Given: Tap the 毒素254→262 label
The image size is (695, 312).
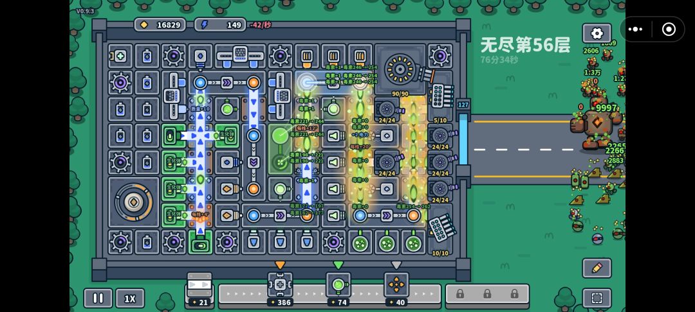Looking at the screenshot, I should pyautogui.click(x=412, y=206).
